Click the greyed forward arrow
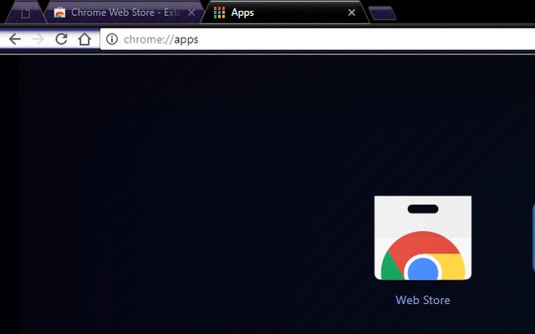Screen dimensions: 535x334 click(x=38, y=39)
